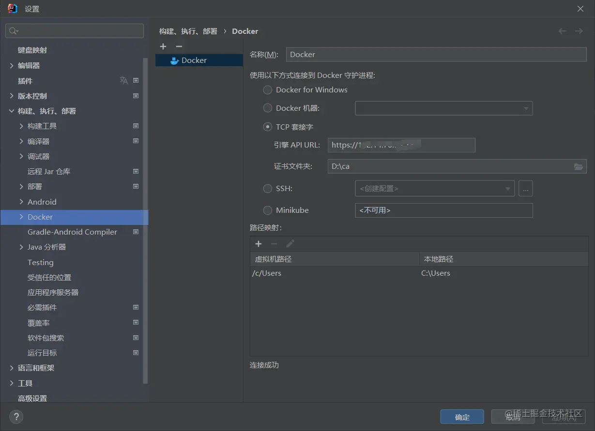This screenshot has height=431, width=595.
Task: Click the Minikube 不可用 field
Action: click(444, 210)
